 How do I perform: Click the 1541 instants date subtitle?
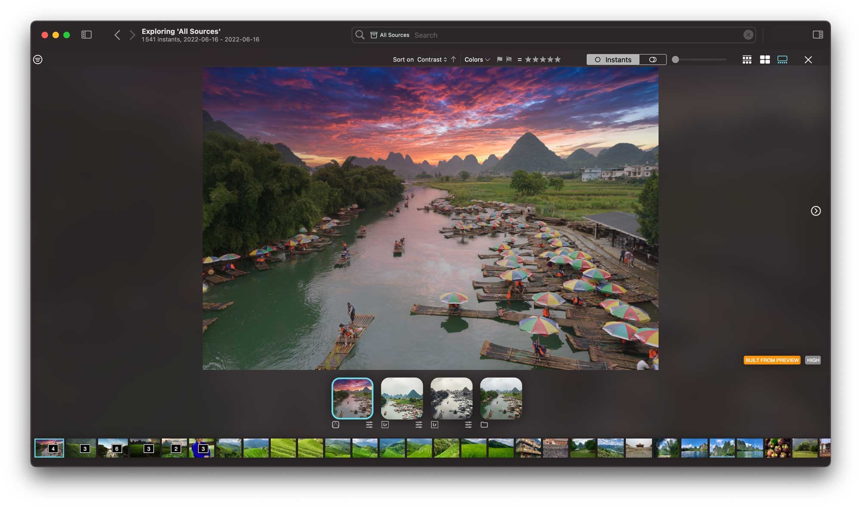[201, 39]
